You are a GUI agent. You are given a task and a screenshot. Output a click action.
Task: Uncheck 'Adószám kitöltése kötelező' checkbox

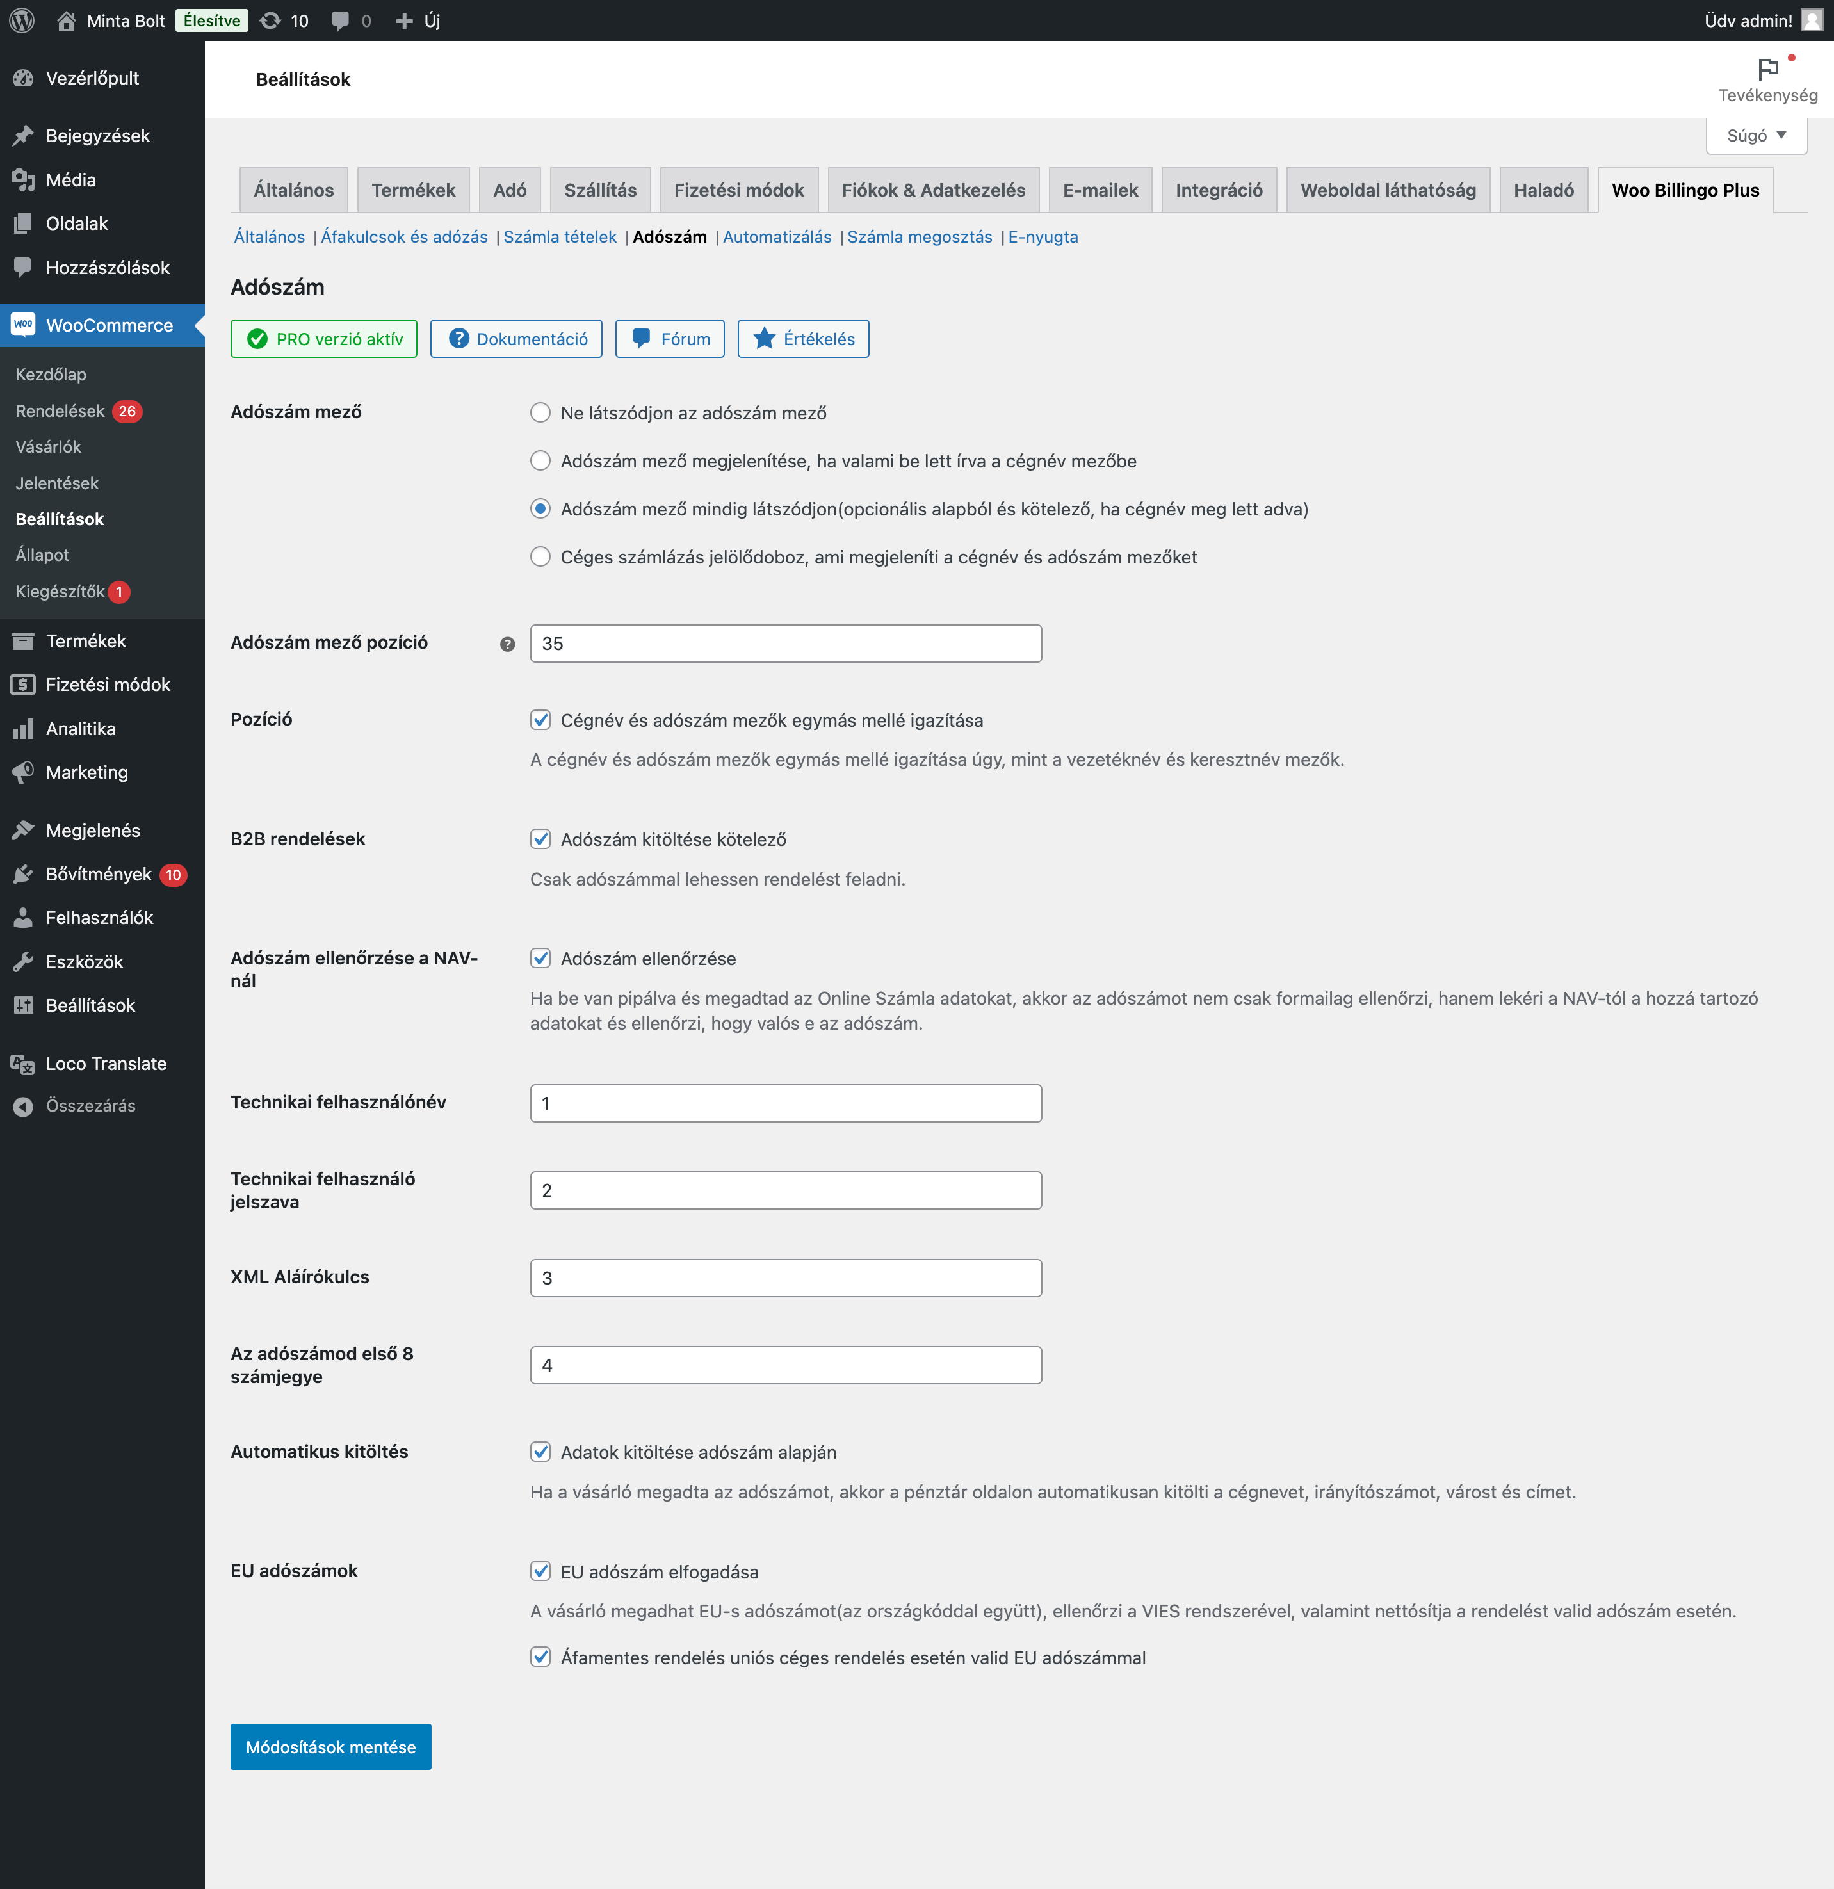click(x=540, y=839)
